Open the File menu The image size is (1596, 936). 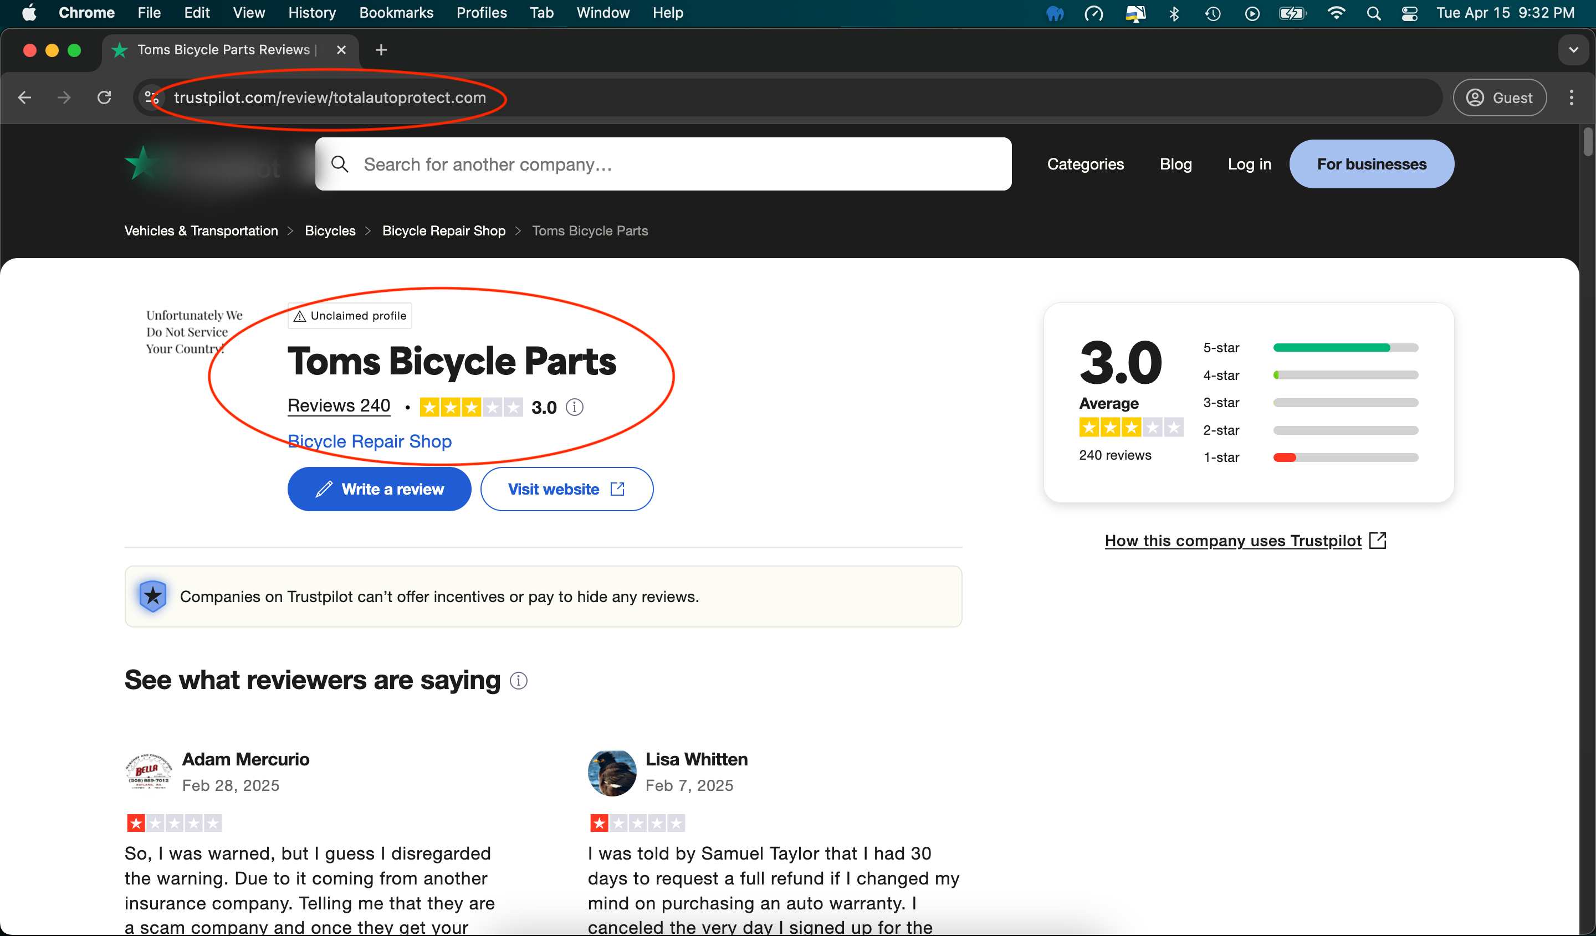point(150,13)
